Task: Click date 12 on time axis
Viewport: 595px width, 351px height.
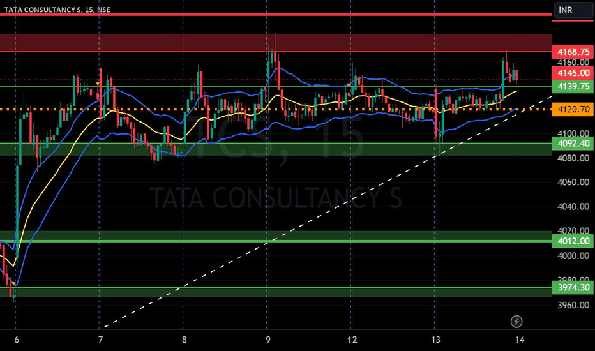Action: coord(352,340)
